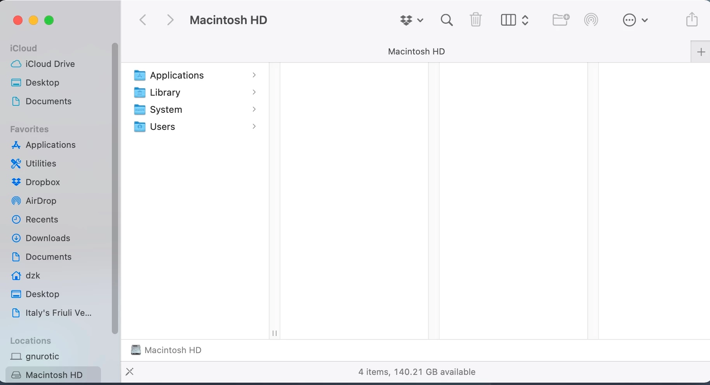This screenshot has height=385, width=710.
Task: Add a new tab with plus button
Action: tap(701, 52)
